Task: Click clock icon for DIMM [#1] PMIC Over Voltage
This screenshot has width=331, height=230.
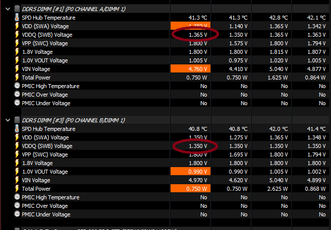Action: point(17,94)
